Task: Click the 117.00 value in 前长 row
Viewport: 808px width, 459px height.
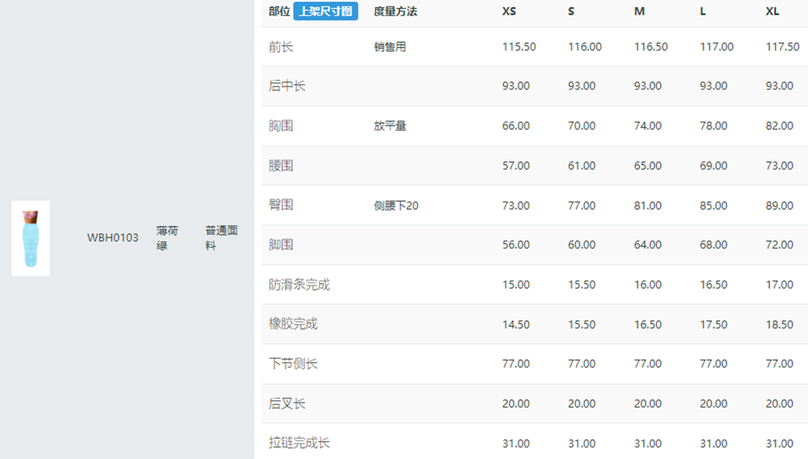Action: click(x=717, y=47)
